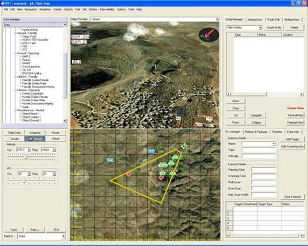308x246 pixels.
Task: Select the Enemy Combatant tree item
Action: pos(32,93)
